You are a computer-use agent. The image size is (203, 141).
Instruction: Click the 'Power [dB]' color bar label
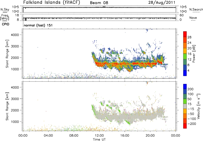[194, 54]
